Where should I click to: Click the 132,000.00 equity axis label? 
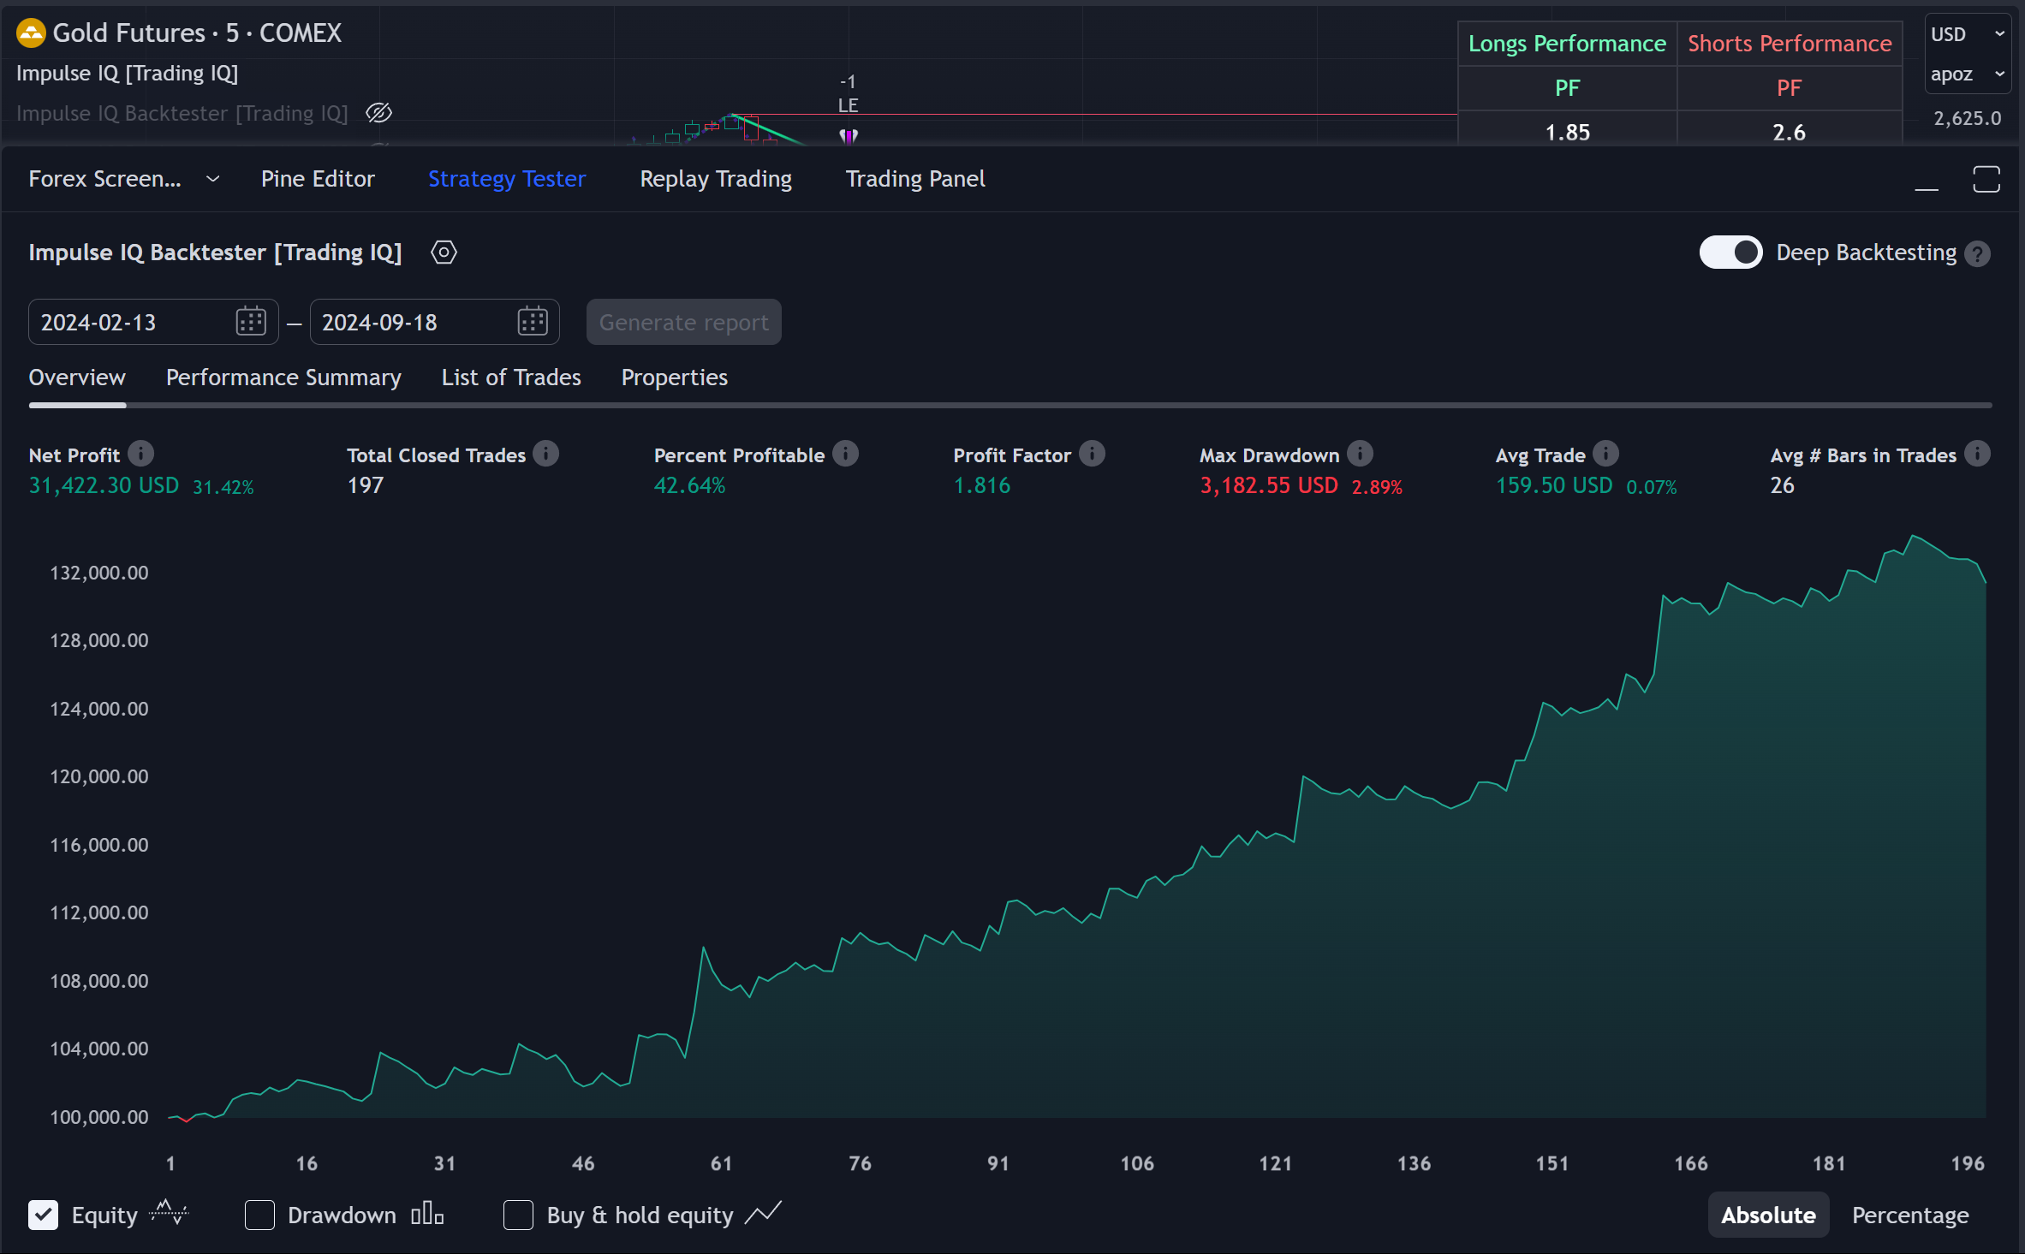pyautogui.click(x=98, y=573)
